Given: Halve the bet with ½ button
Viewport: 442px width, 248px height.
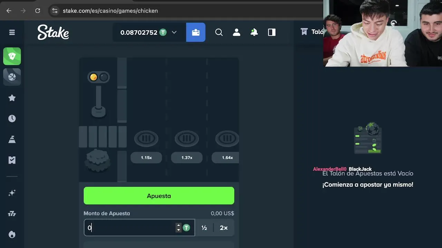Looking at the screenshot, I should point(204,228).
